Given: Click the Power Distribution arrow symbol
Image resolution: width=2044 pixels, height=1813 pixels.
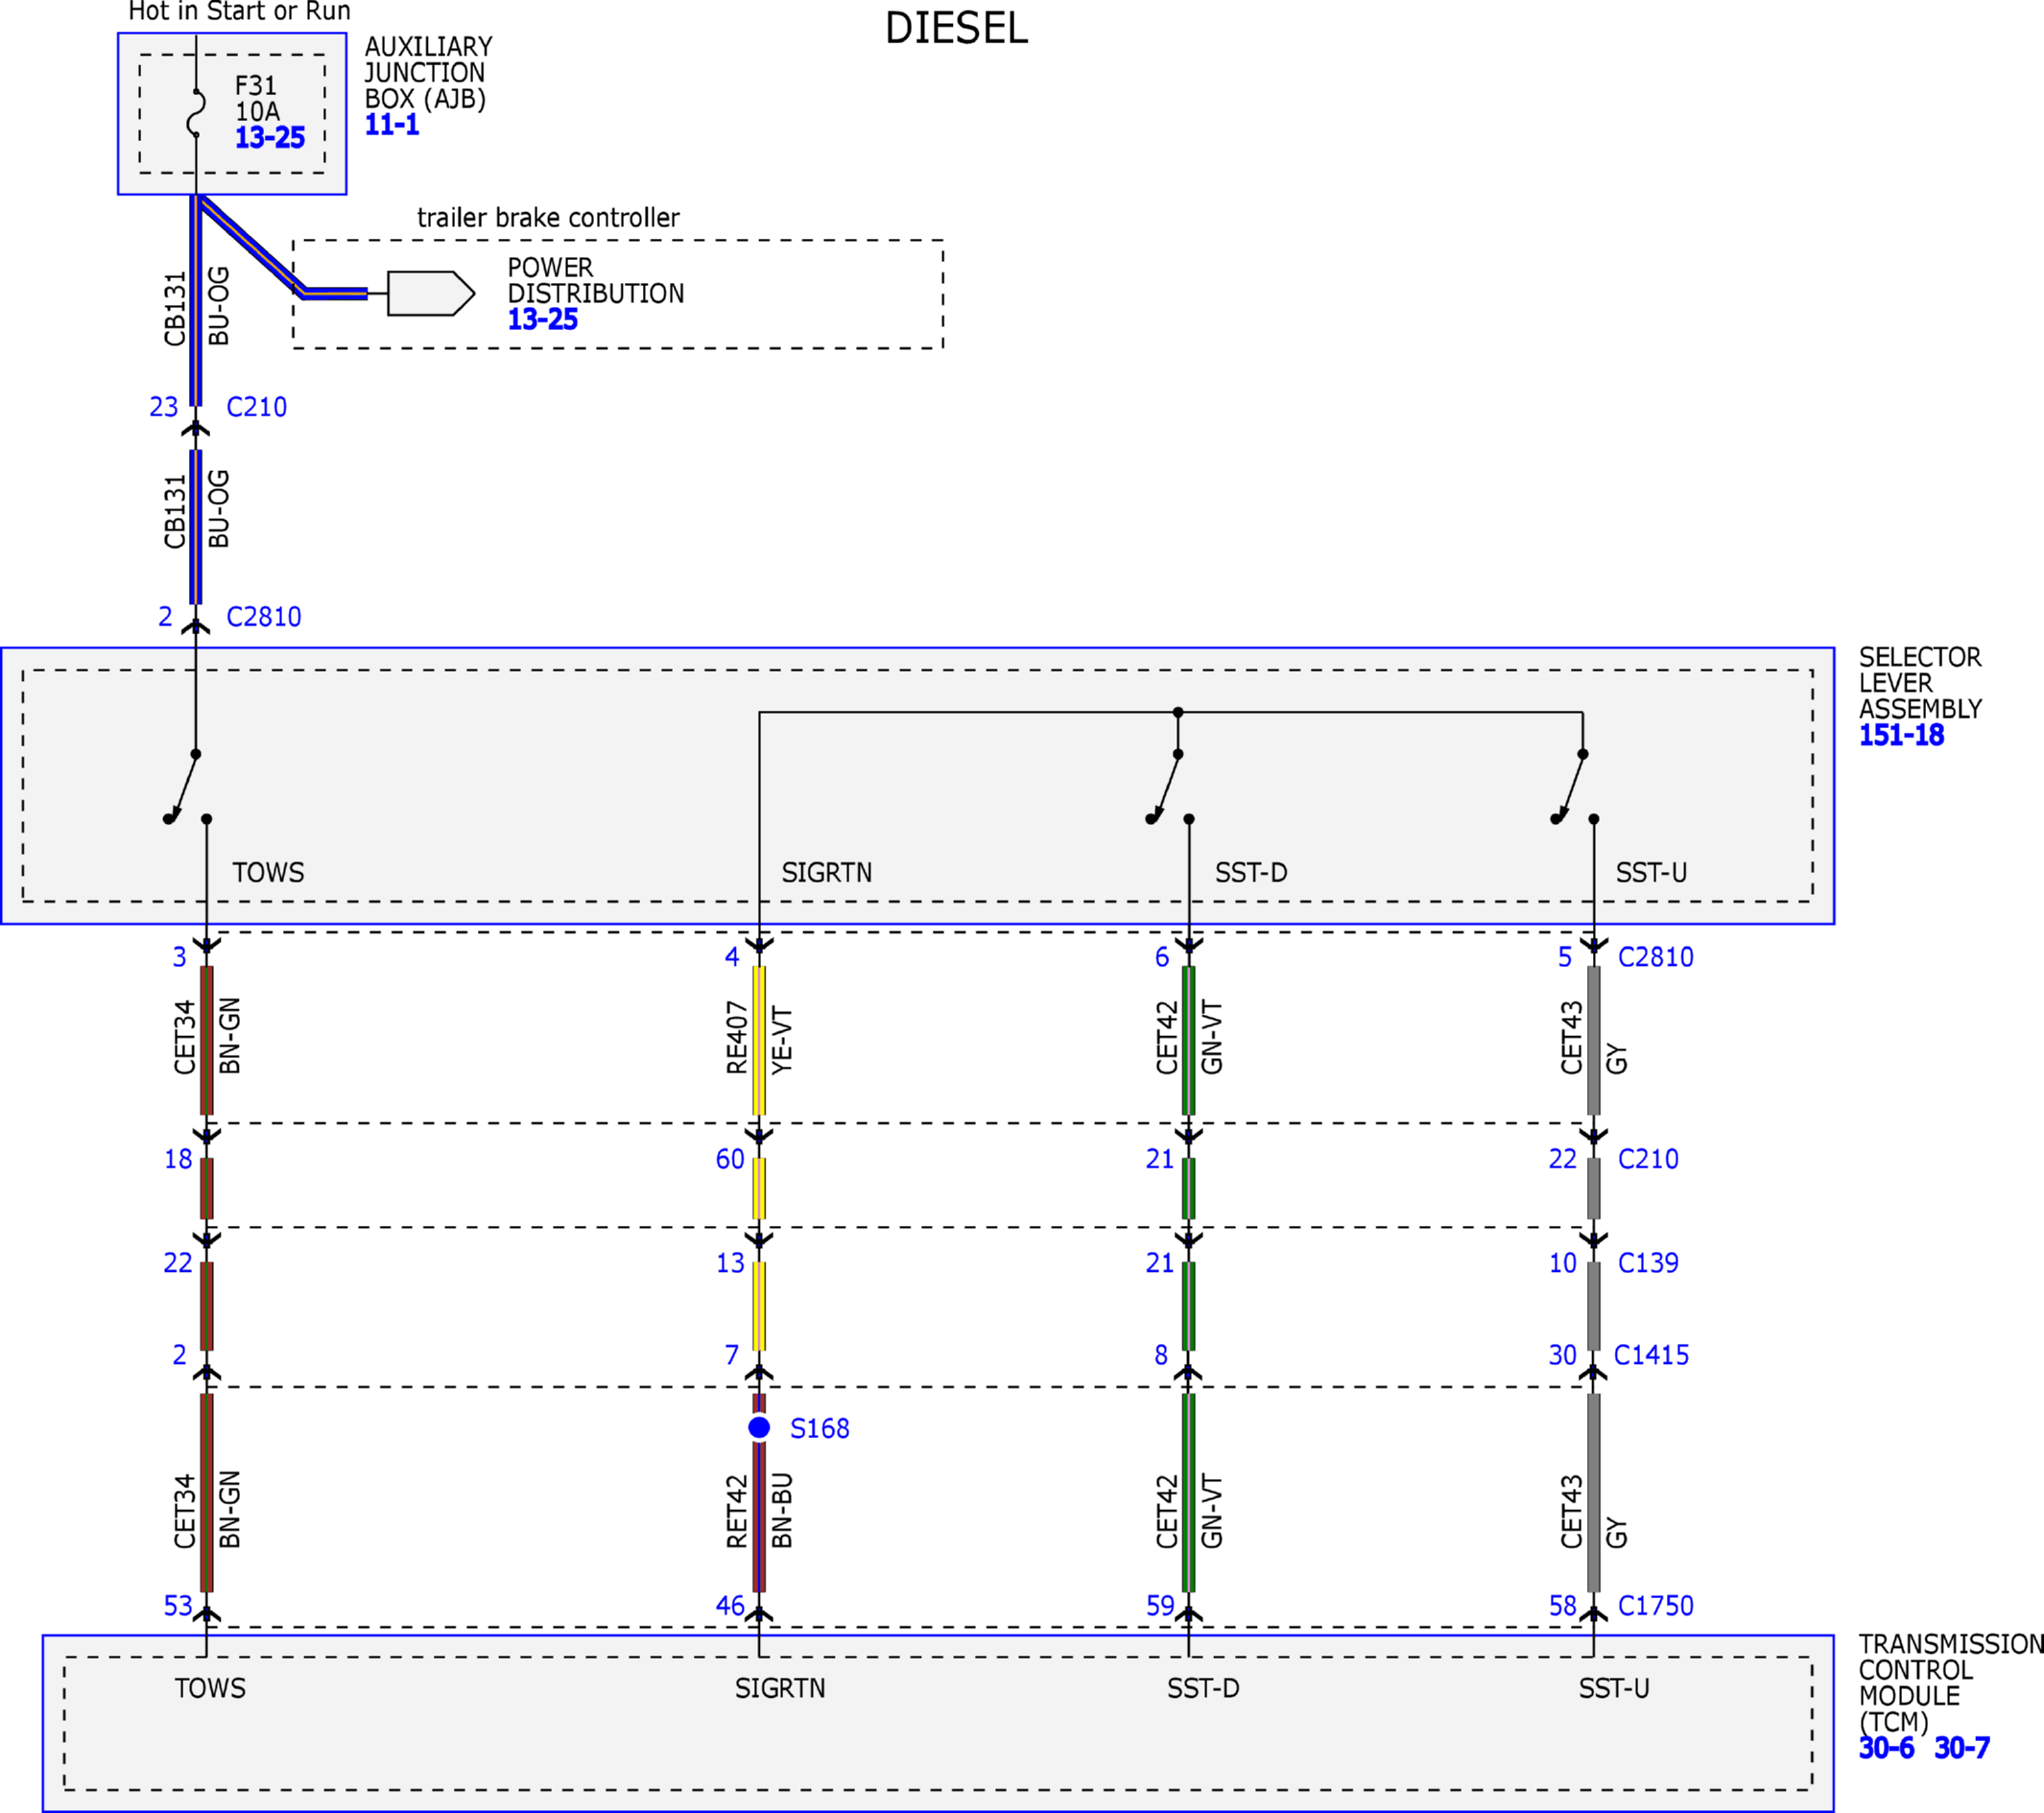Looking at the screenshot, I should coord(431,294).
